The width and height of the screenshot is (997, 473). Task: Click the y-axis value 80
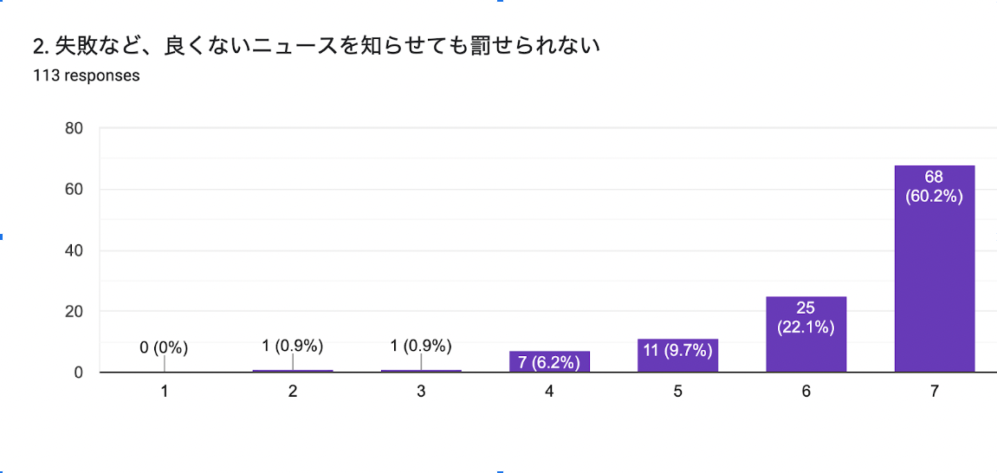coord(74,128)
